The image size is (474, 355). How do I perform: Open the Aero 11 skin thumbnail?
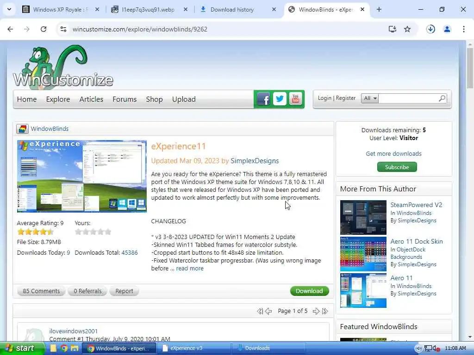coord(363,290)
